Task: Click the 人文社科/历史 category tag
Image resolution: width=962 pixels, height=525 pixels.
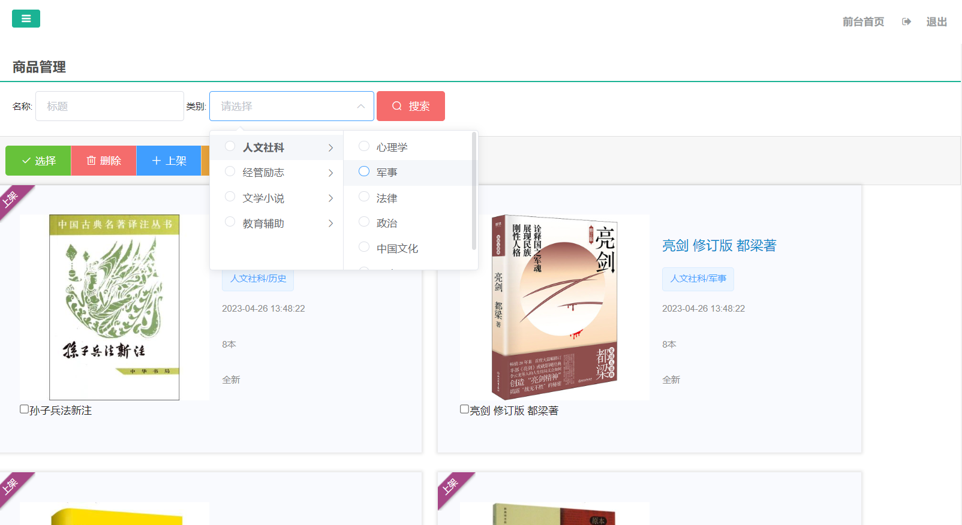Action: (258, 279)
